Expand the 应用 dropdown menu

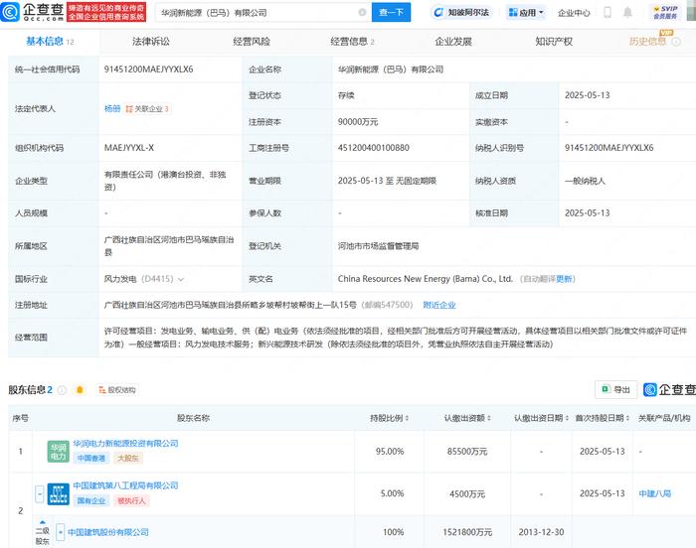(x=526, y=13)
